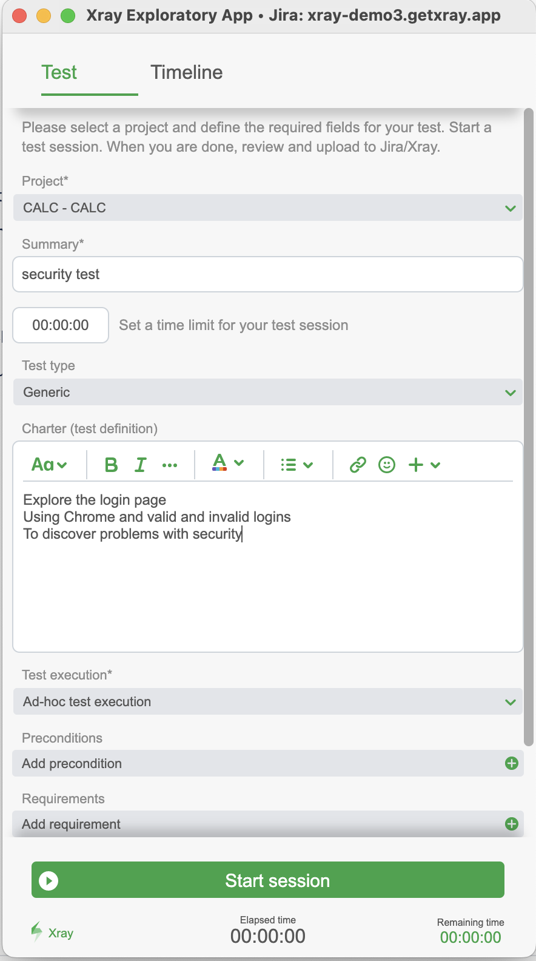Click the Add requirement field

tap(268, 824)
